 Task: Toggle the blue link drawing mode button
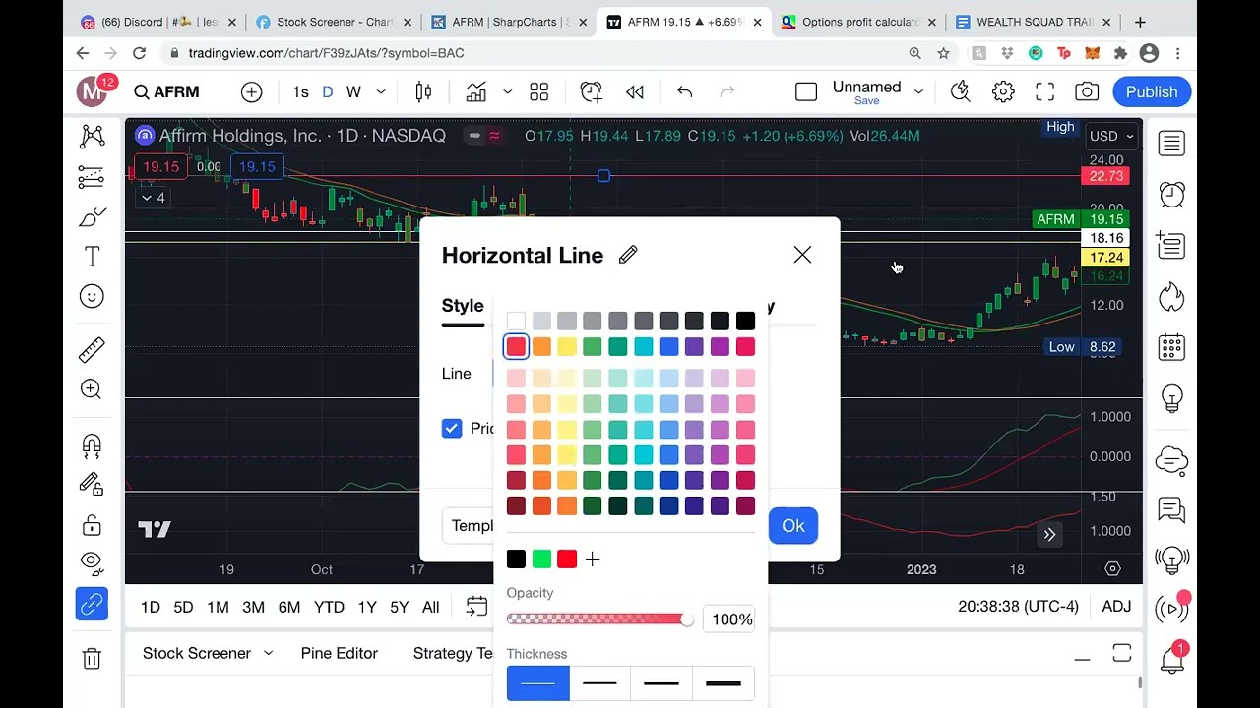click(92, 604)
